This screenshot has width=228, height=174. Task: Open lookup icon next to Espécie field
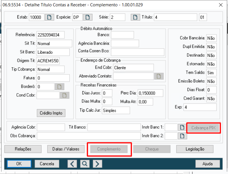(x=88, y=17)
